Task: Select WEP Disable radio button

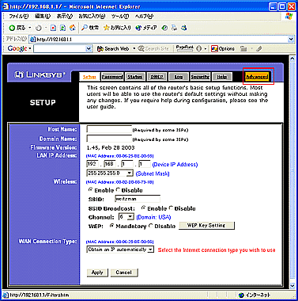Action: [x=150, y=226]
